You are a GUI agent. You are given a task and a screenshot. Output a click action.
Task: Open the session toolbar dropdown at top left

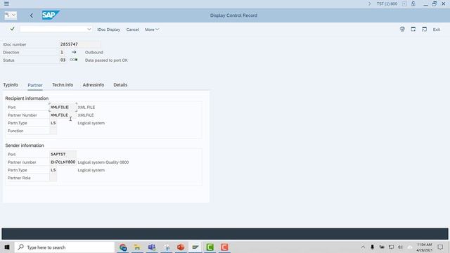click(x=11, y=15)
